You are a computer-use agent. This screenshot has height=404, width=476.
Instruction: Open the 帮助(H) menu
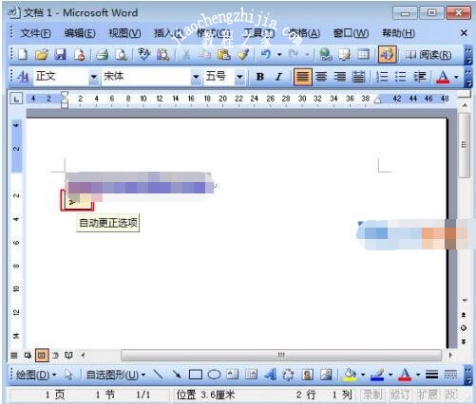pyautogui.click(x=398, y=33)
